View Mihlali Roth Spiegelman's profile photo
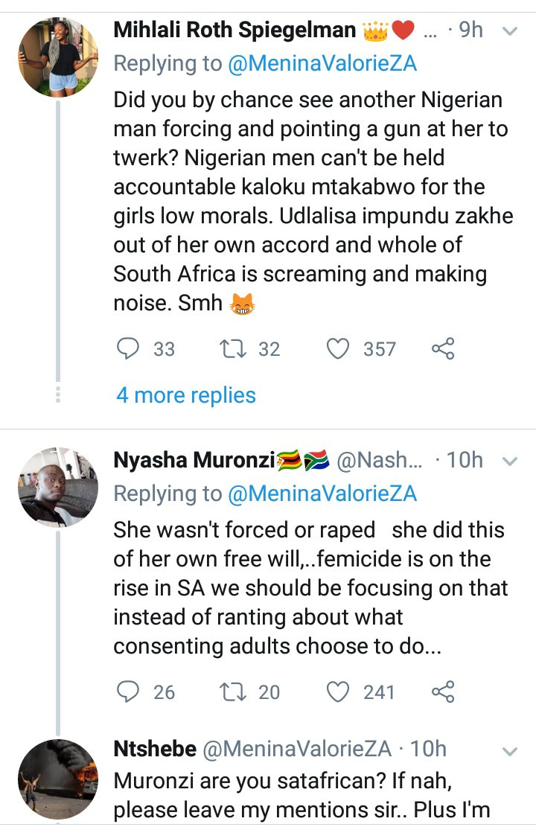 57,57
